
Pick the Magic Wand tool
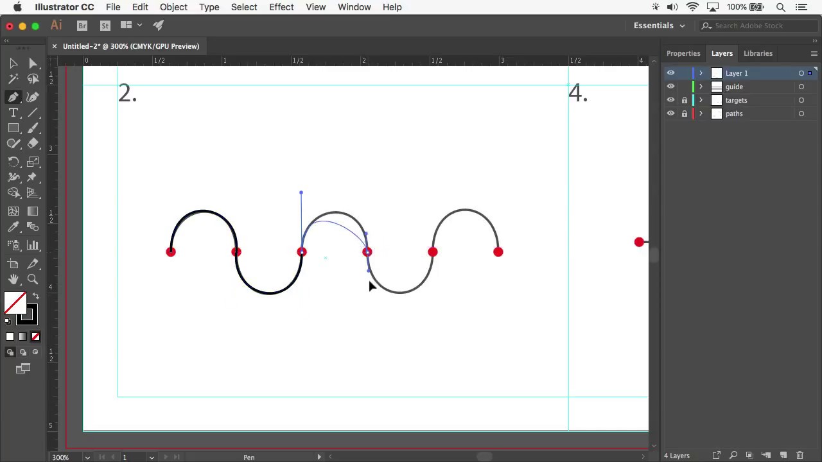coord(13,79)
